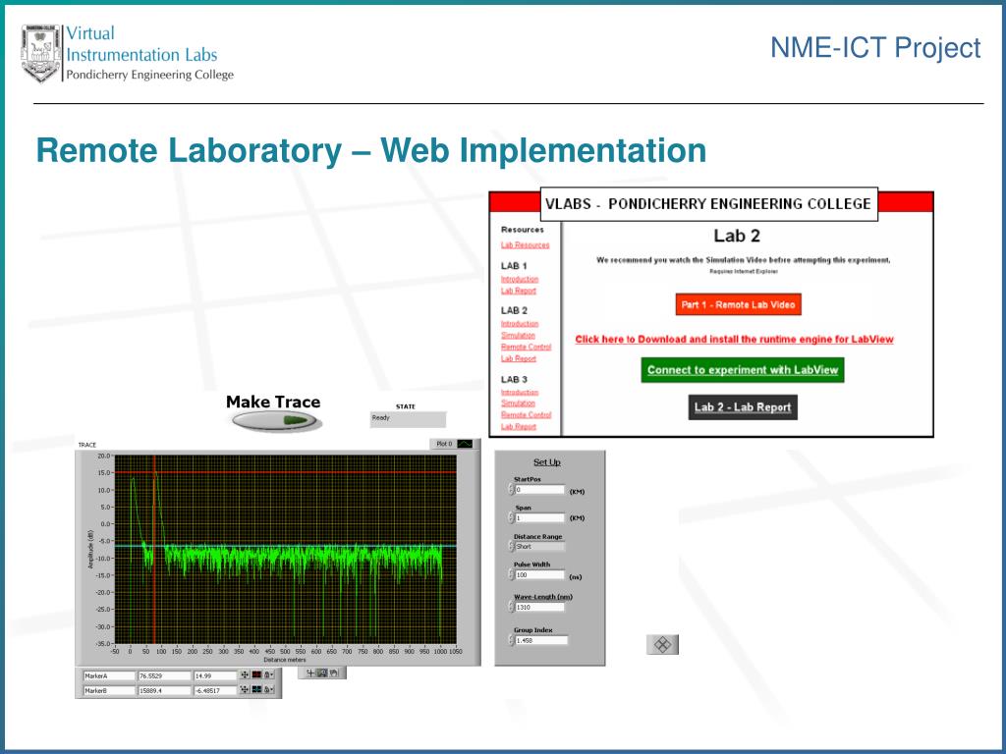The width and height of the screenshot is (1006, 754).
Task: Open Lab Resources link in sidebar
Action: click(525, 244)
